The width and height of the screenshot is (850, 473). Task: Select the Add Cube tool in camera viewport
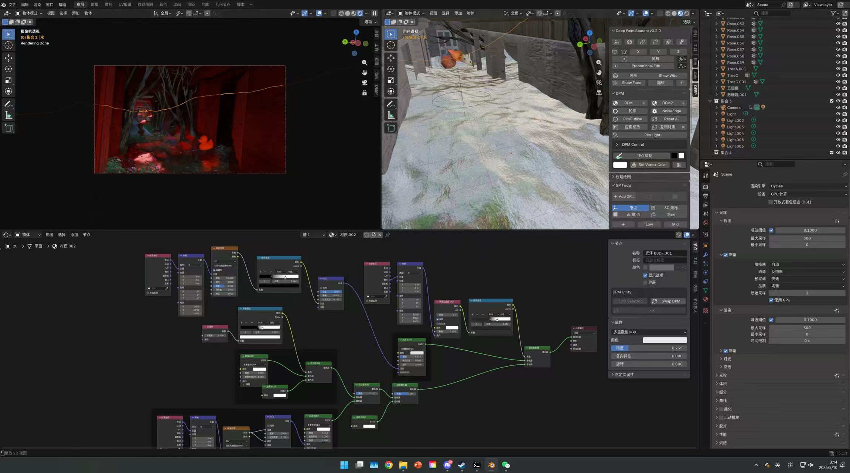(8, 128)
